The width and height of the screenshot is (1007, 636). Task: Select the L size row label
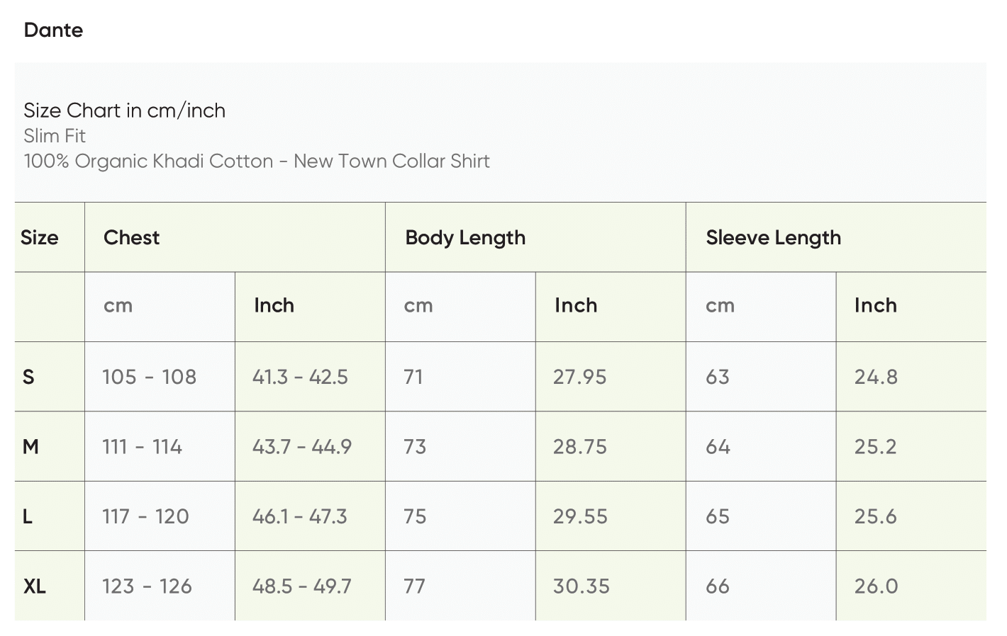coord(28,516)
